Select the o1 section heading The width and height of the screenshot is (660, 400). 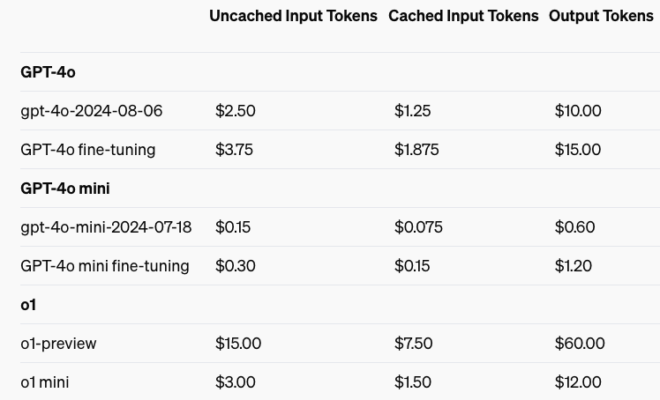(x=28, y=305)
